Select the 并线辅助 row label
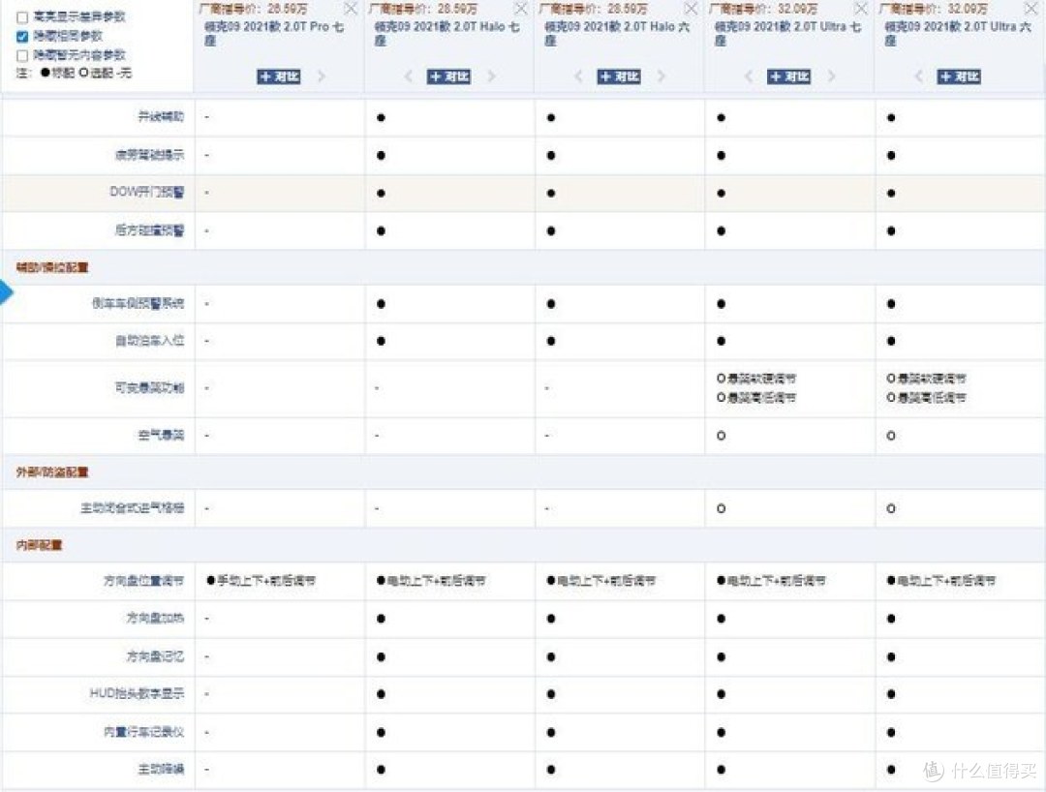The width and height of the screenshot is (1046, 792). point(161,116)
